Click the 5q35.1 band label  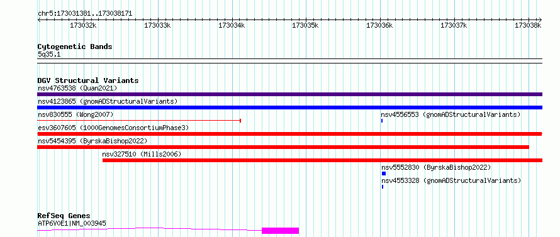click(x=49, y=55)
